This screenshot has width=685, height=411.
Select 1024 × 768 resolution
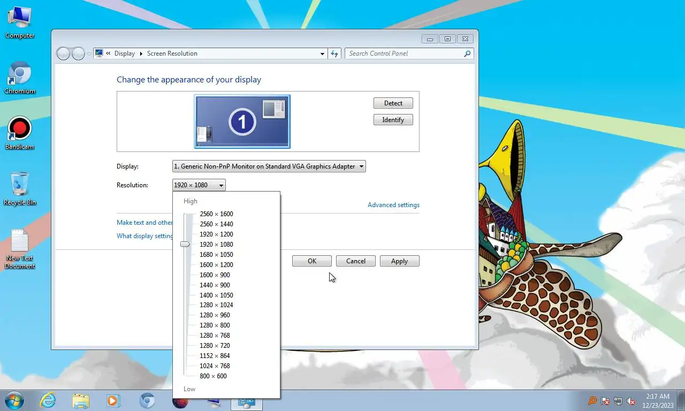pyautogui.click(x=215, y=366)
